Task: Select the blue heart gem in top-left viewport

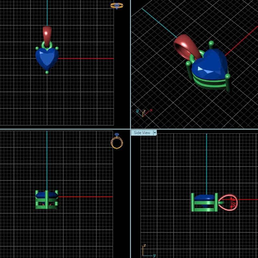Action: 47,58
